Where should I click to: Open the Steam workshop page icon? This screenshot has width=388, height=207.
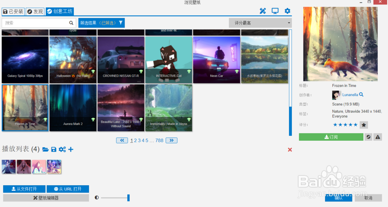[x=369, y=137]
